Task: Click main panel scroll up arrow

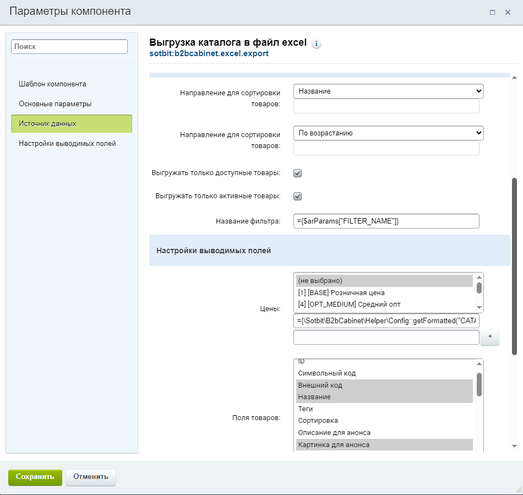Action: pyautogui.click(x=514, y=78)
